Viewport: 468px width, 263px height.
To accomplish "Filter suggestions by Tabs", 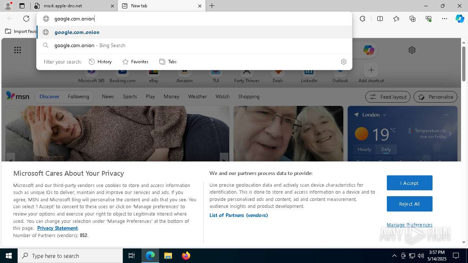I will click(168, 62).
